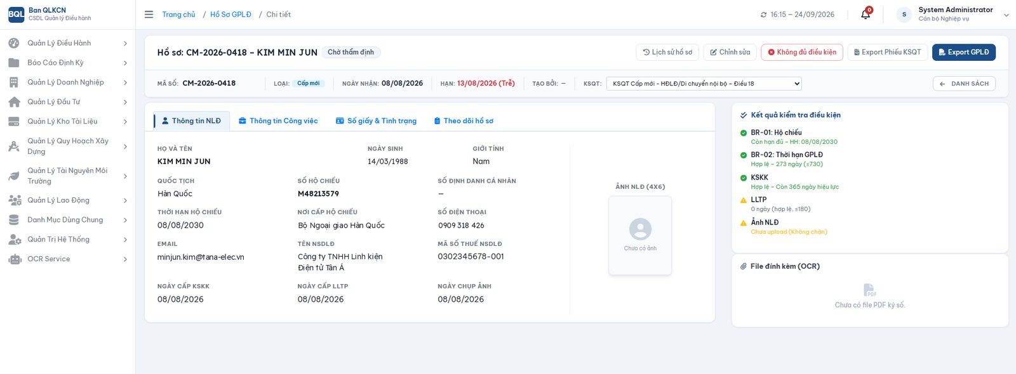1016x374 pixels.
Task: Switch to the Theo dõi hồ sơ tab
Action: 464,121
